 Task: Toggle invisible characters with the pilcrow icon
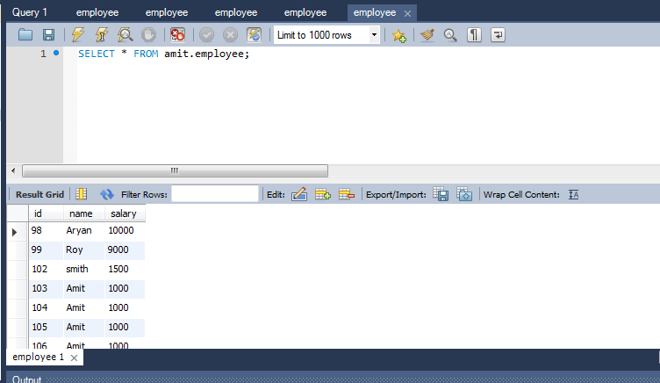tap(474, 35)
